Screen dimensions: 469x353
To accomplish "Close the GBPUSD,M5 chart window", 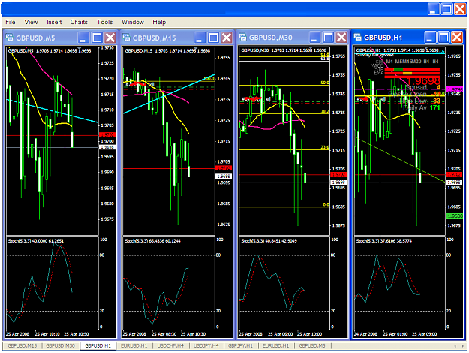I will (110, 38).
